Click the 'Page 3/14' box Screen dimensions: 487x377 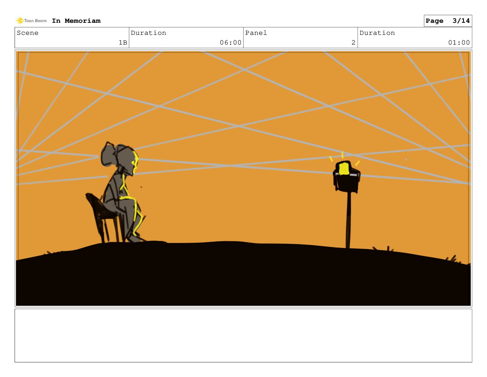(x=448, y=21)
